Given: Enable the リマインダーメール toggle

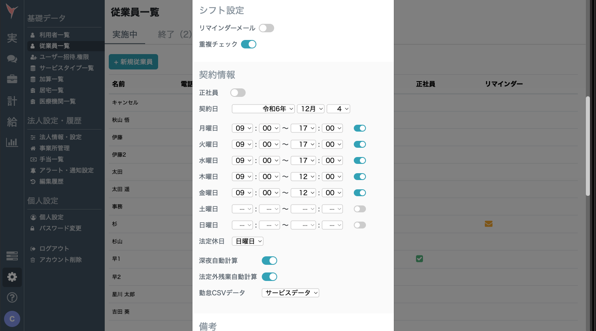Looking at the screenshot, I should 267,28.
